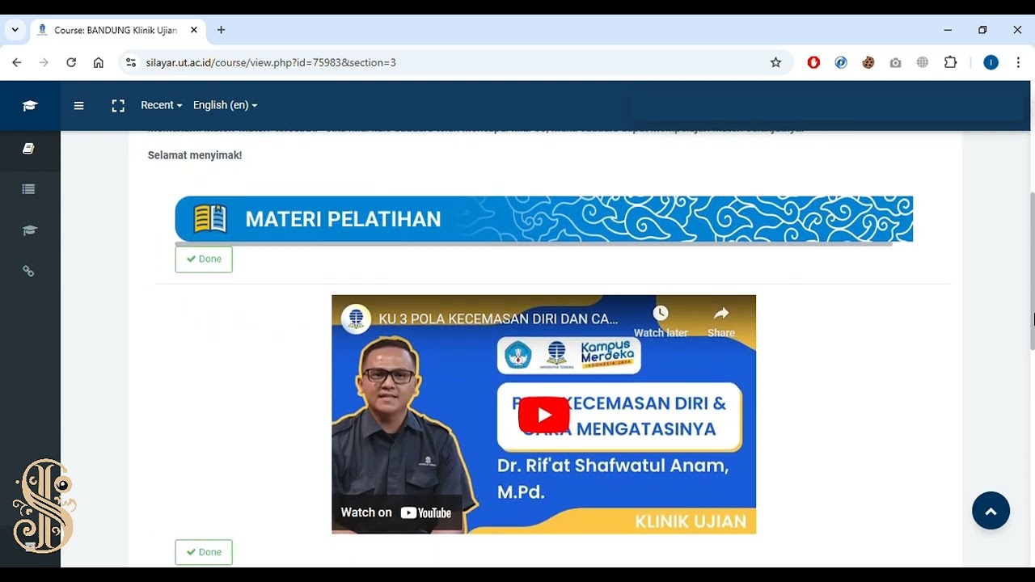This screenshot has width=1035, height=582.
Task: Play the embedded YouTube video
Action: pos(543,415)
